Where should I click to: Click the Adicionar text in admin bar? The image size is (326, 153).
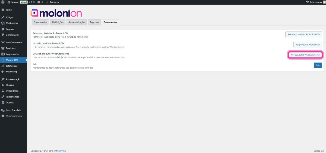[x=54, y=2]
